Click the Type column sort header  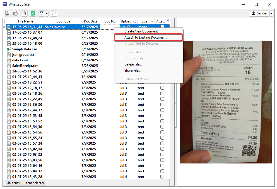tap(146, 21)
